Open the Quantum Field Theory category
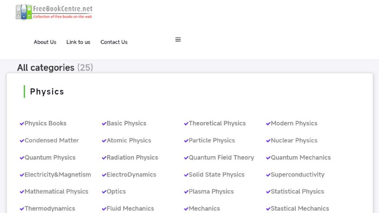This screenshot has height=213, width=379. (x=221, y=158)
